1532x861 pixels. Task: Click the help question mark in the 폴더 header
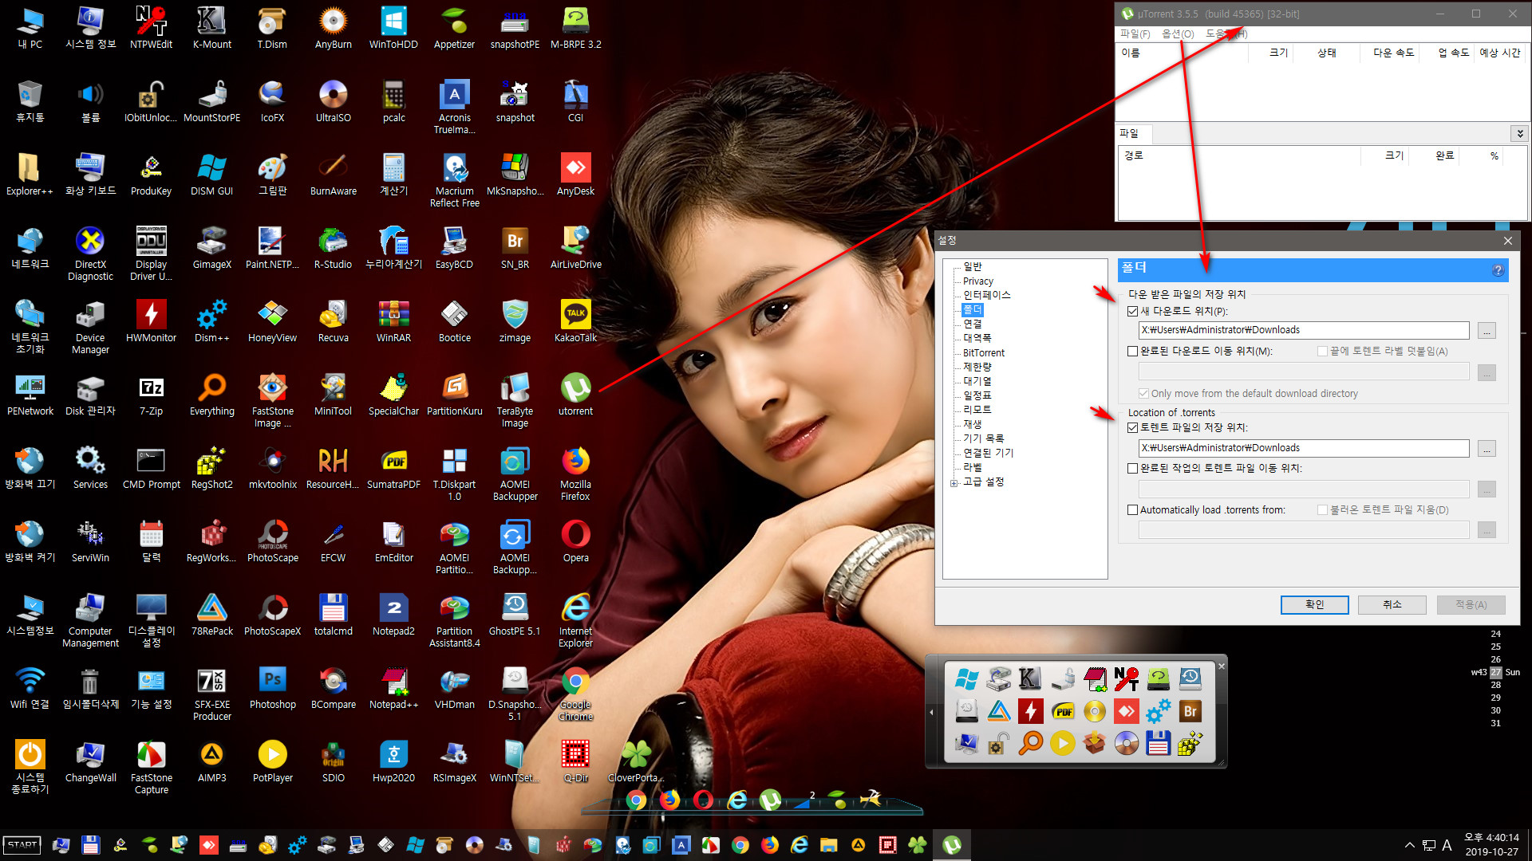pos(1498,270)
